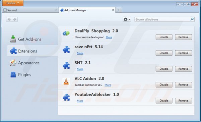The width and height of the screenshot is (201, 122).
Task: Select the SNT 2.1 title
Action: (x=82, y=63)
